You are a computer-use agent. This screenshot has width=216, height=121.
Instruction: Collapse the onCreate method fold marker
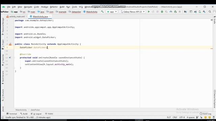[x=14, y=57]
